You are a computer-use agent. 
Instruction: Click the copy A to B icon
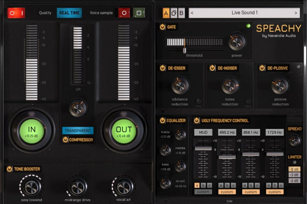pos(173,13)
